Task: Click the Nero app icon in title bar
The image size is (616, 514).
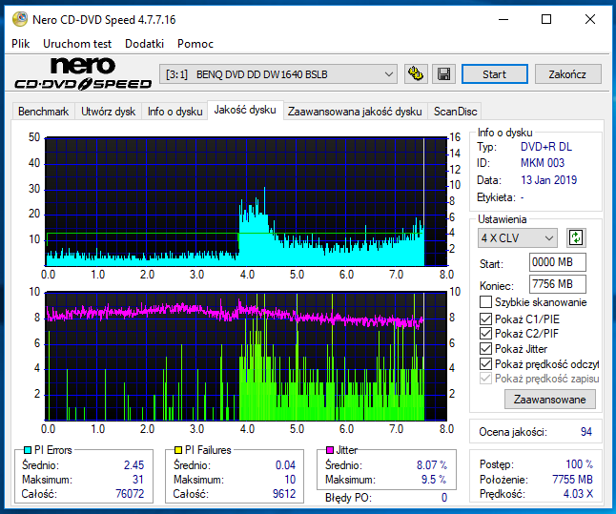Action: tap(20, 19)
